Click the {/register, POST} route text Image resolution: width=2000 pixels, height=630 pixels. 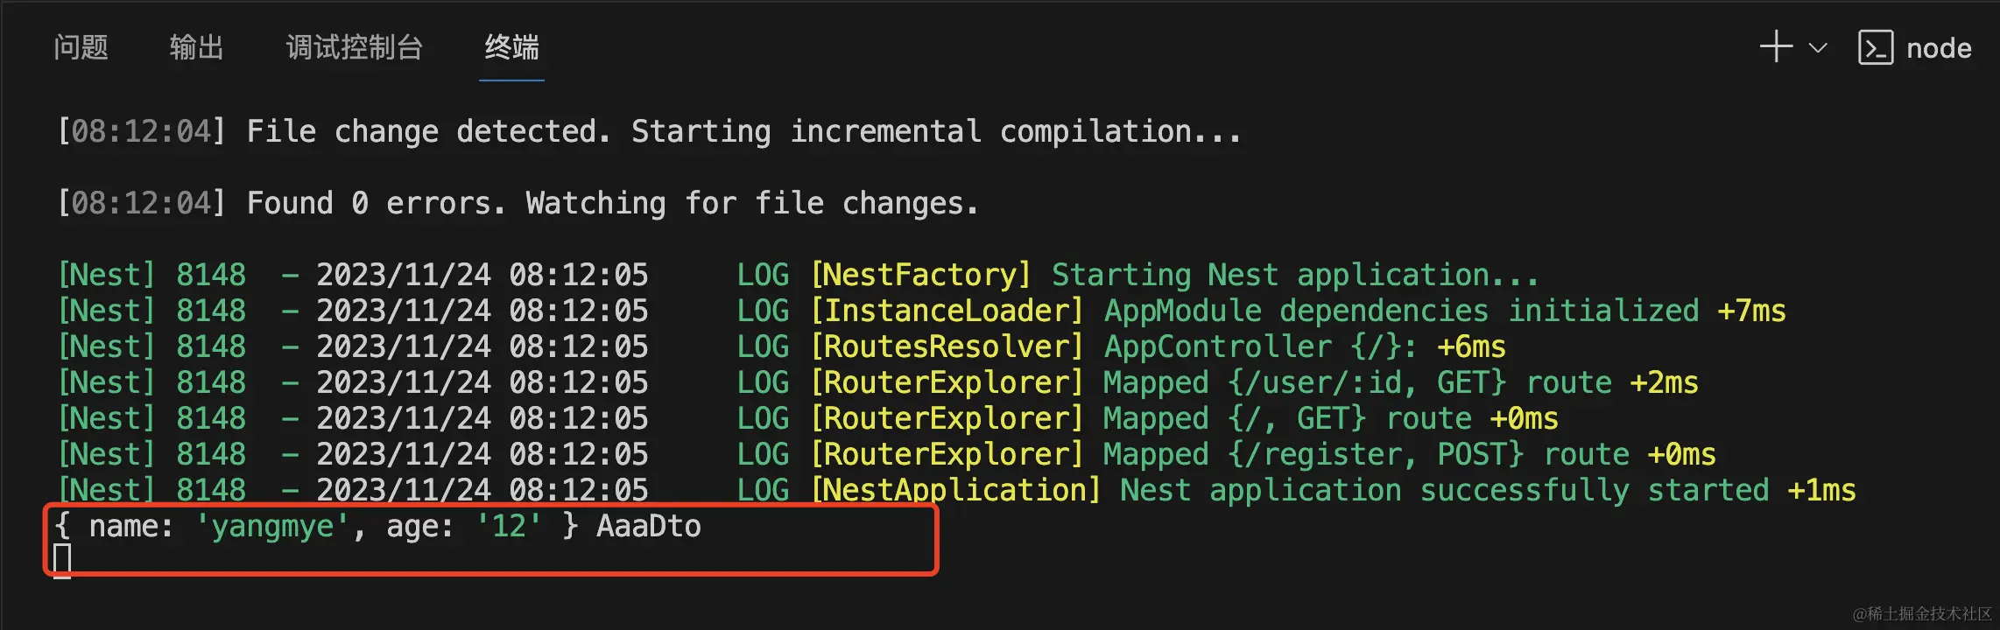(1375, 455)
